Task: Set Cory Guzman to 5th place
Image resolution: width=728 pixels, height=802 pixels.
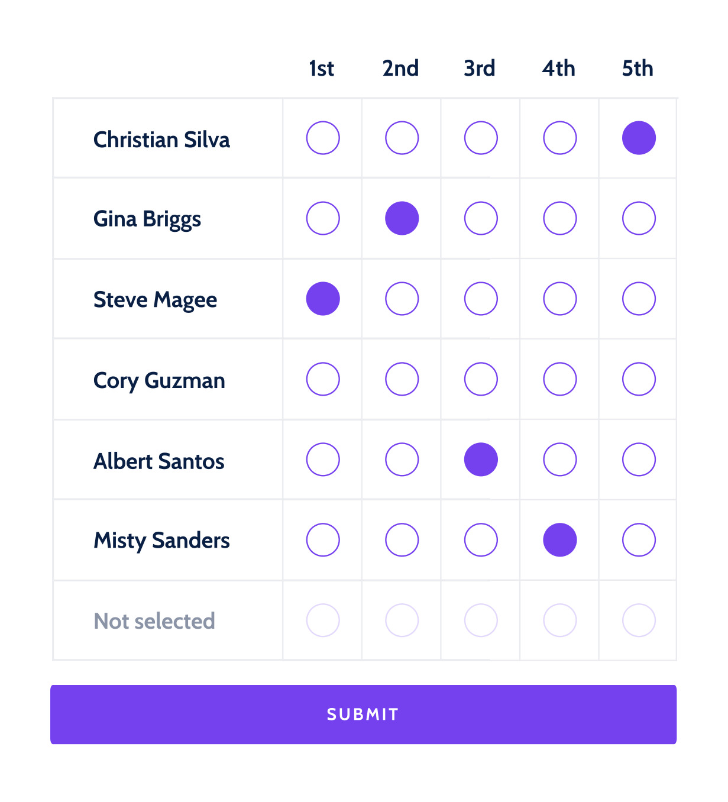Action: coord(639,379)
